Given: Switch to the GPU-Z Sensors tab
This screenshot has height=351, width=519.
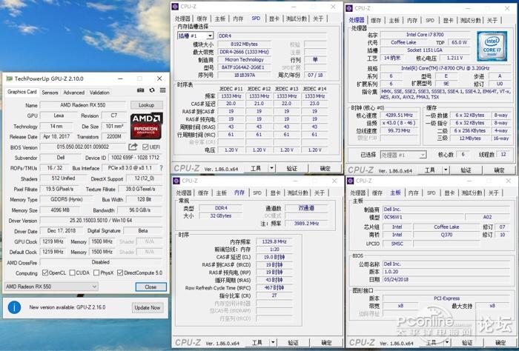Looking at the screenshot, I should point(50,93).
